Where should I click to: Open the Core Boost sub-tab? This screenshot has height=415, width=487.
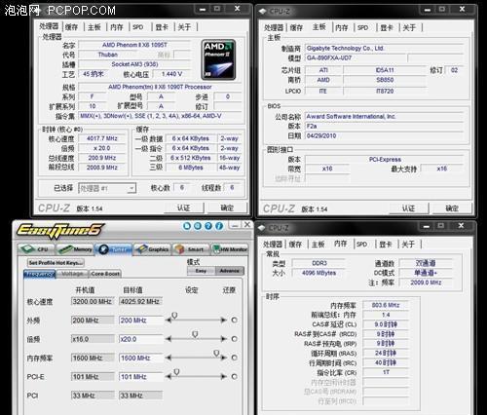pos(105,274)
